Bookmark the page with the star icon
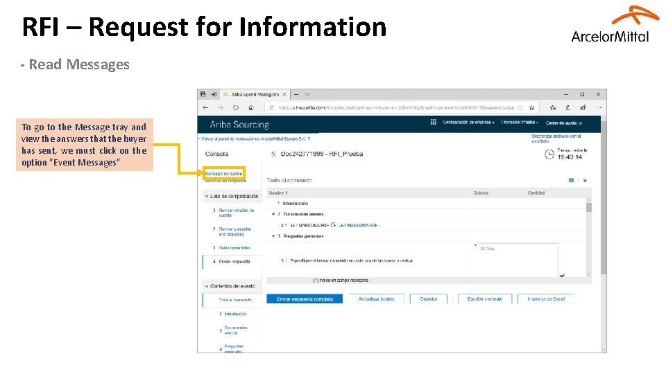The height and width of the screenshot is (374, 666). (531, 108)
